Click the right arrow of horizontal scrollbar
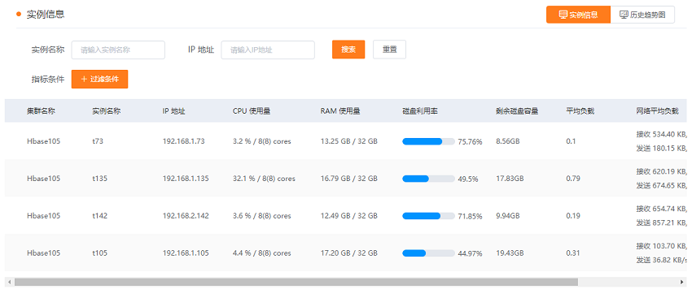The width and height of the screenshot is (692, 298). pyautogui.click(x=682, y=282)
